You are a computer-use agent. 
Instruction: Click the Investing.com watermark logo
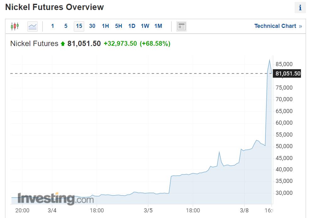pyautogui.click(x=55, y=199)
